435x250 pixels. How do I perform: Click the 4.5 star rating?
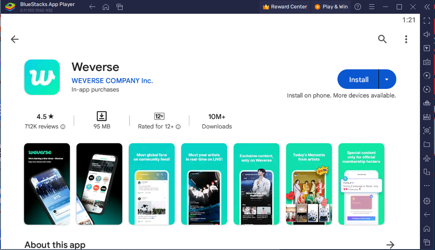point(45,116)
